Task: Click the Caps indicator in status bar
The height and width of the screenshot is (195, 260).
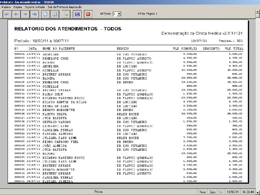Action: [212, 192]
